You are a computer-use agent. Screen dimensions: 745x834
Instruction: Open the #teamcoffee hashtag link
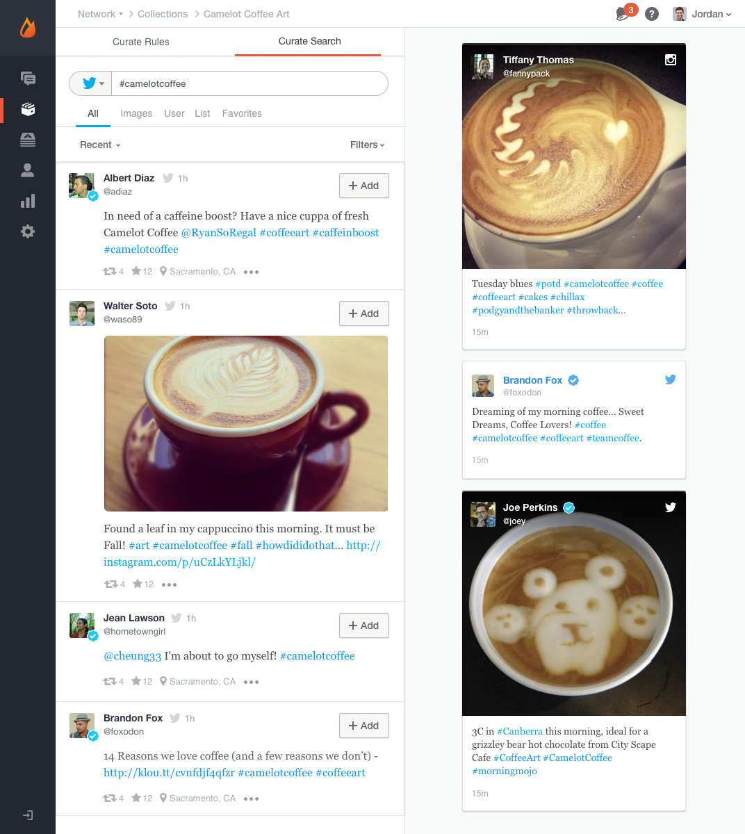pos(613,438)
